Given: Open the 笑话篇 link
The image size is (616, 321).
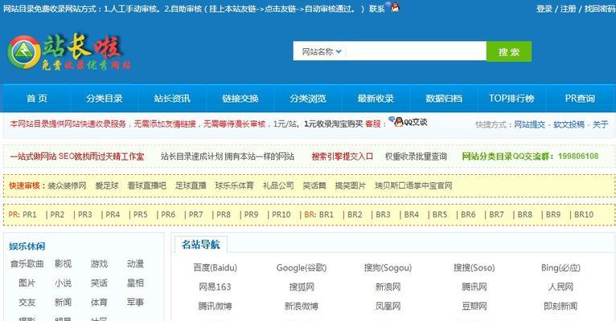Looking at the screenshot, I should (314, 185).
